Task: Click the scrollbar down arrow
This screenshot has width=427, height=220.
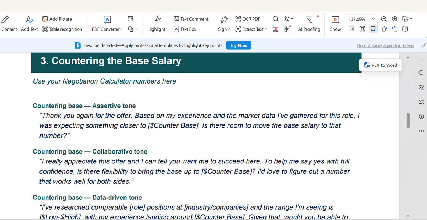Action: pyautogui.click(x=408, y=216)
